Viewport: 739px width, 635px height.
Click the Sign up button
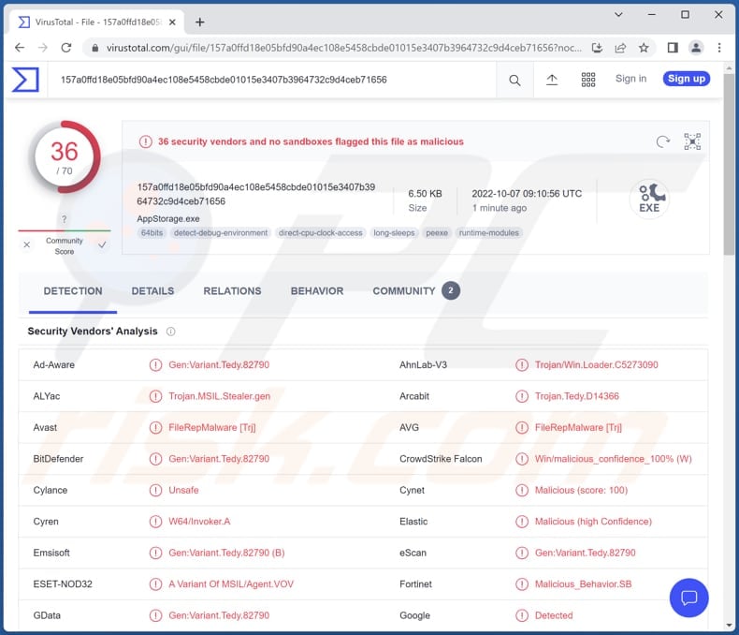point(687,79)
